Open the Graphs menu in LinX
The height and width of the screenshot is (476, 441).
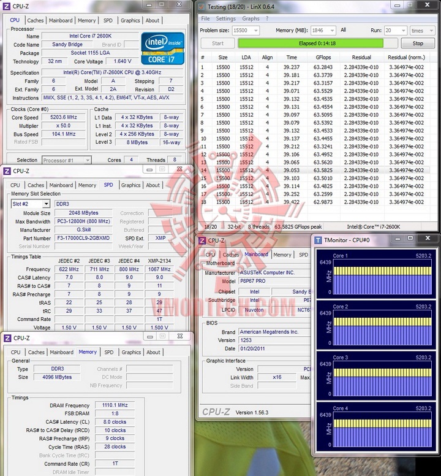pyautogui.click(x=251, y=18)
